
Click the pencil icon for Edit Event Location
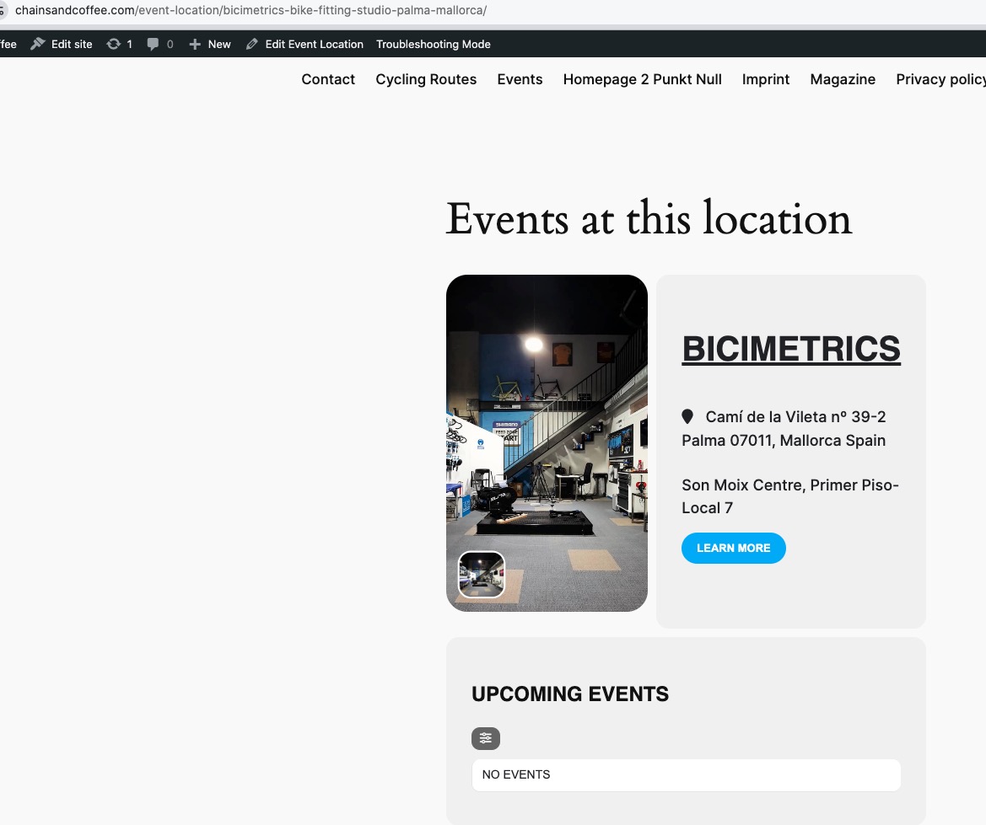251,44
